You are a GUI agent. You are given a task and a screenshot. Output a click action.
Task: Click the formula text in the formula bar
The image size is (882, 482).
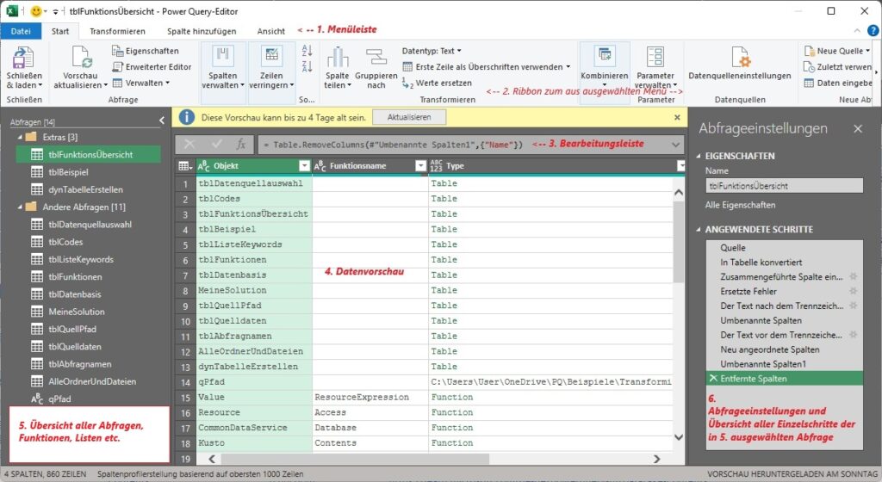click(x=393, y=145)
